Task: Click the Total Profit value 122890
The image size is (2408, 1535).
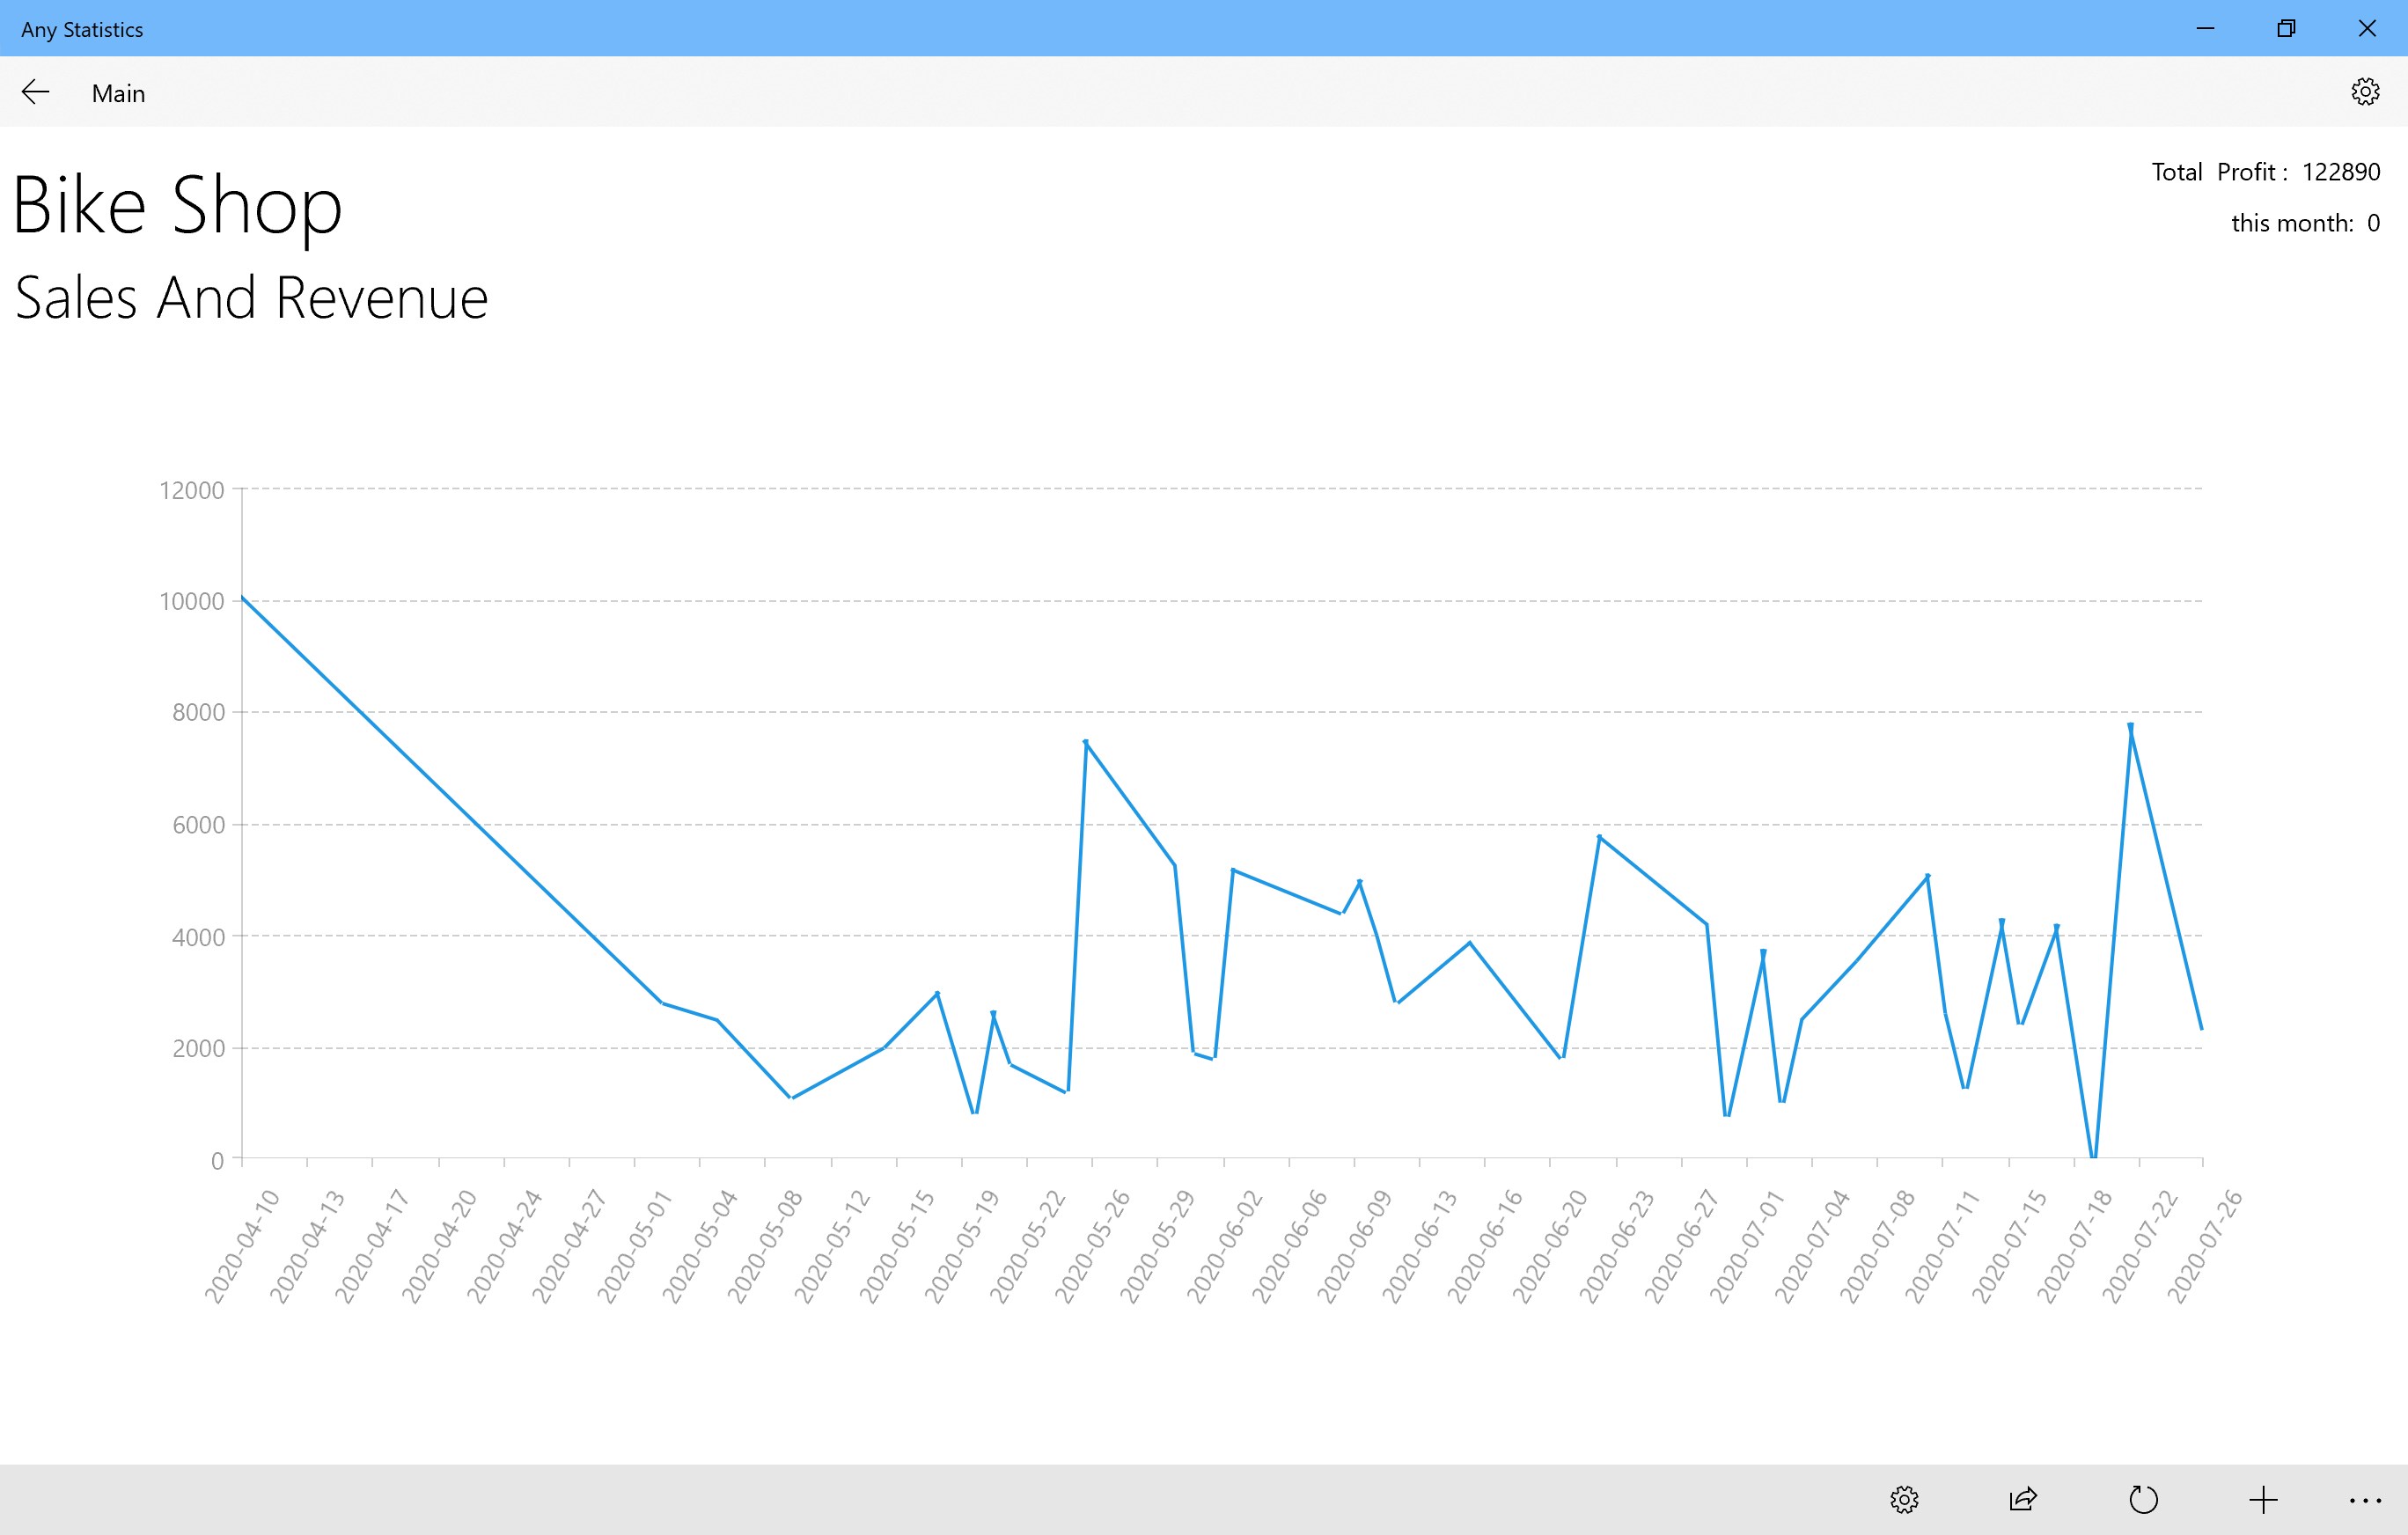Action: point(2340,172)
